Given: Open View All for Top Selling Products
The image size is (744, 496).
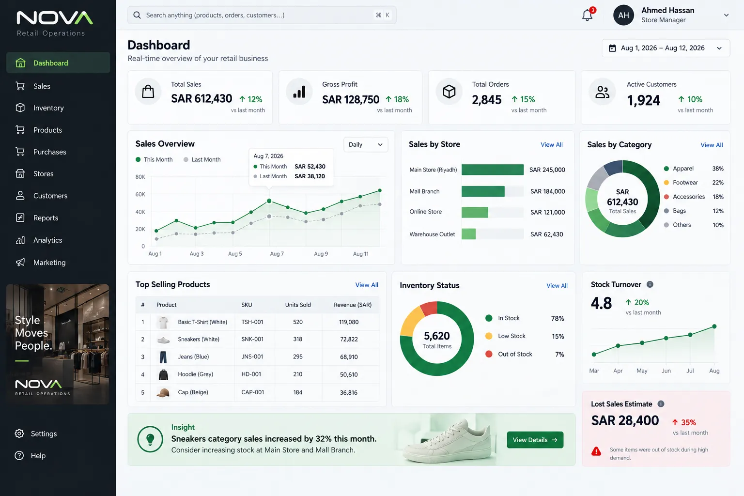Looking at the screenshot, I should (367, 285).
